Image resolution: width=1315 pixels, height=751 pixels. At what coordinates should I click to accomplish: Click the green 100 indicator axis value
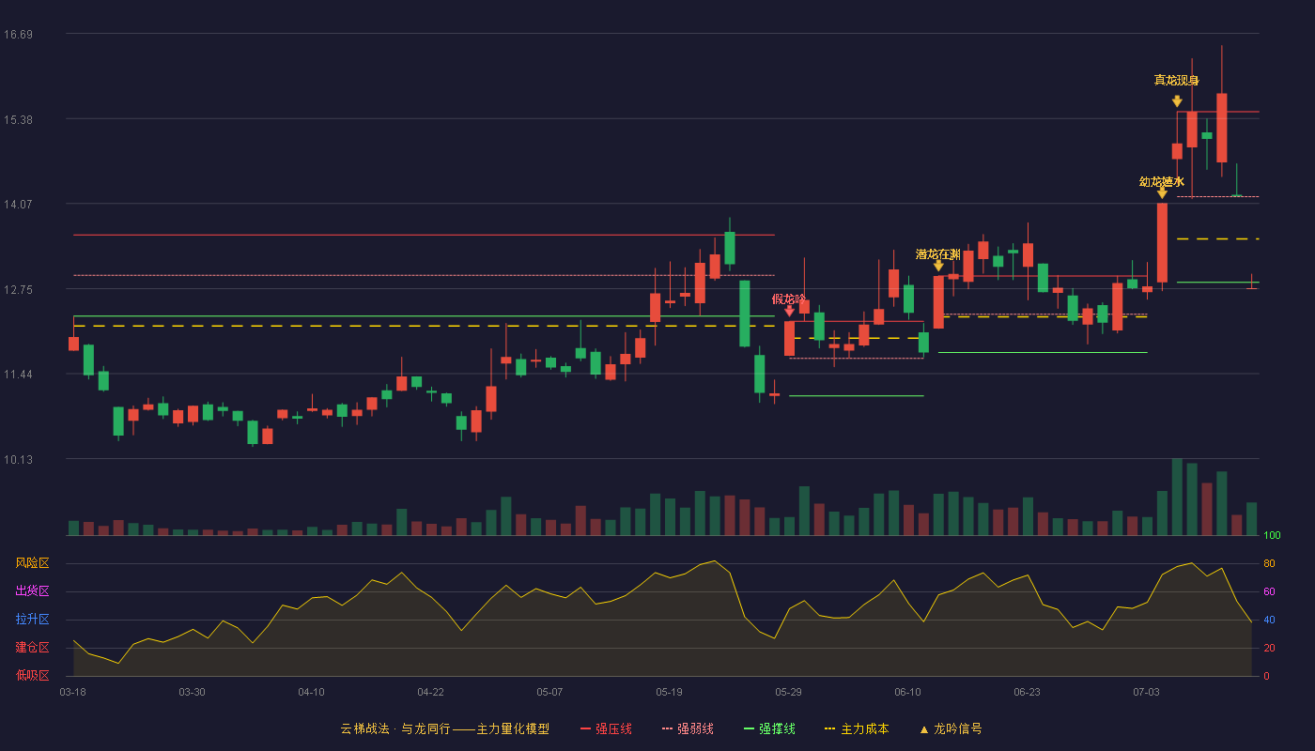[1272, 536]
